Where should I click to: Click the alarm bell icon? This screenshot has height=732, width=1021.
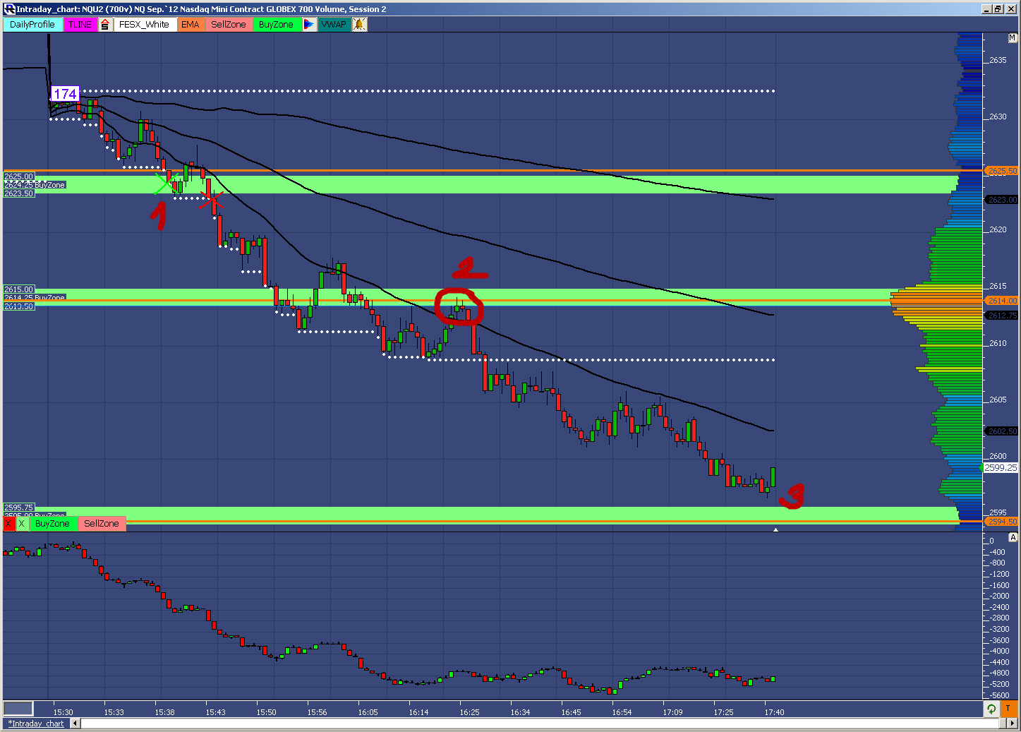(x=359, y=24)
